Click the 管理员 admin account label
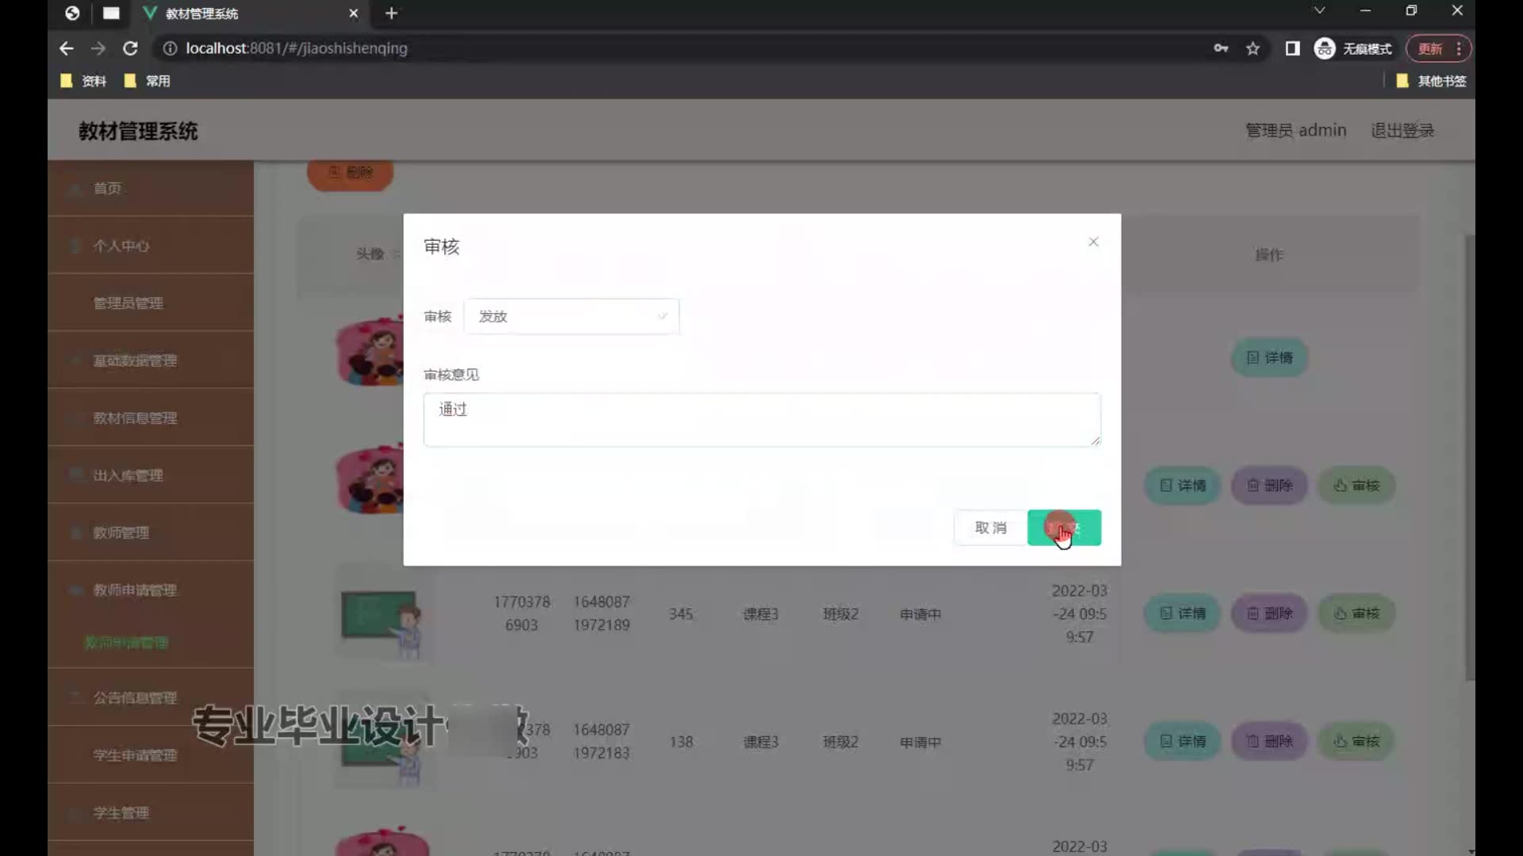Image resolution: width=1523 pixels, height=856 pixels. pyautogui.click(x=1295, y=131)
